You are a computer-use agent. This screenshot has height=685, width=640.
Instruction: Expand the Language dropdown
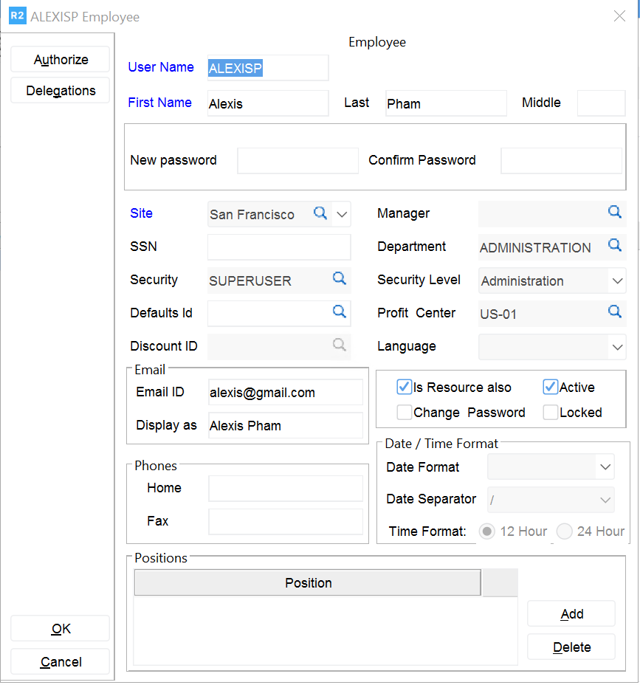[617, 346]
